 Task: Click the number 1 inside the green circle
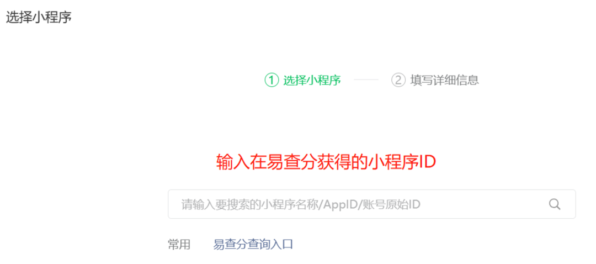pyautogui.click(x=272, y=80)
